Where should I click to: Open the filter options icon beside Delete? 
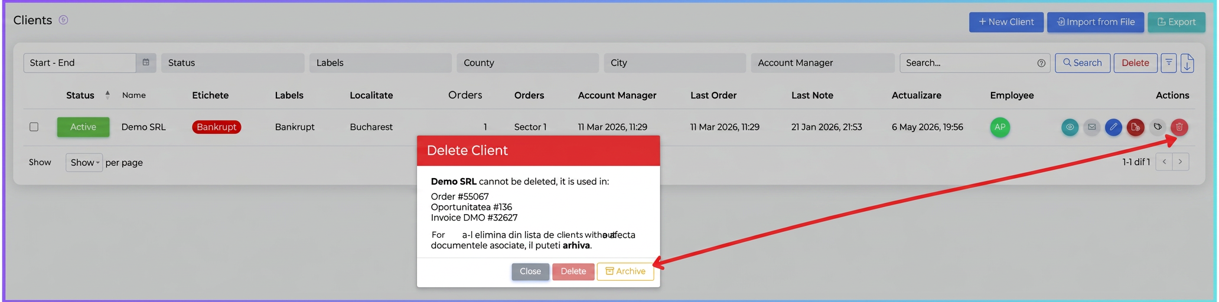click(x=1168, y=63)
